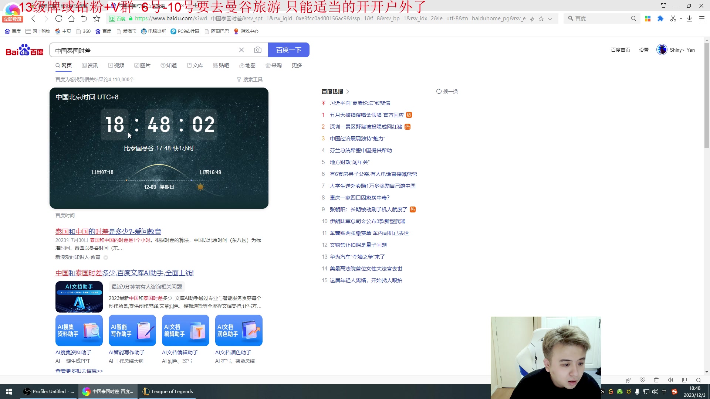Click the scissors screenshot tool icon
The image size is (710, 399).
pos(673,18)
